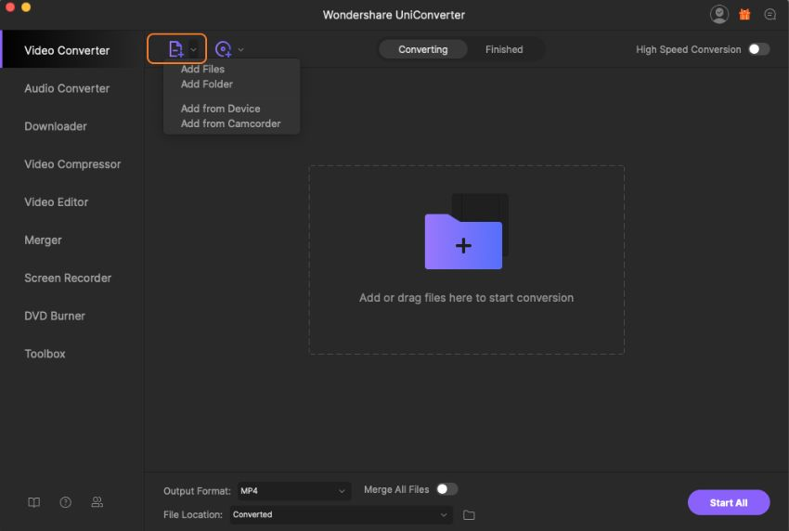789x531 pixels.
Task: Open the File Location Converted dropdown
Action: pos(342,514)
